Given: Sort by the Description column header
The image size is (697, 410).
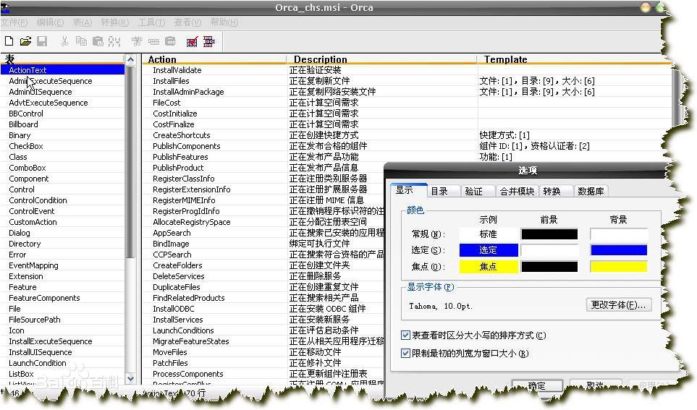Looking at the screenshot, I should 381,59.
